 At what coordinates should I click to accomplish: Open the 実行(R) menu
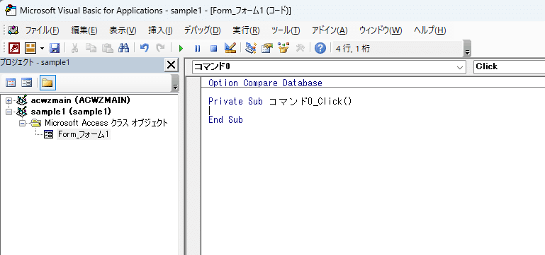[246, 30]
